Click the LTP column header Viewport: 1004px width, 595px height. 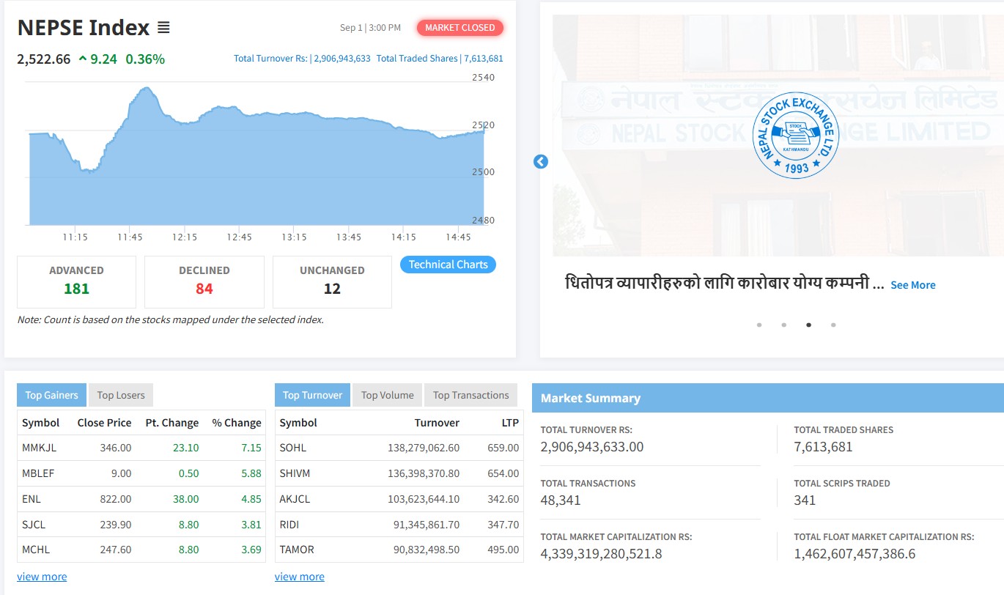pos(510,423)
